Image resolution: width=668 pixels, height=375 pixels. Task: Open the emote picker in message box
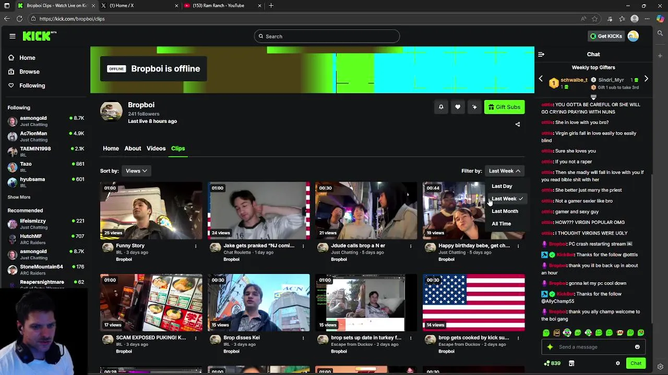pyautogui.click(x=637, y=347)
